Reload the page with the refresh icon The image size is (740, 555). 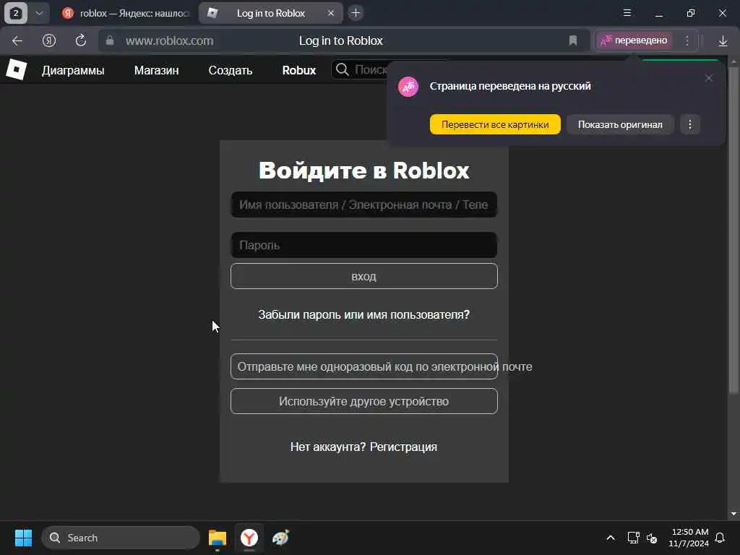point(81,40)
